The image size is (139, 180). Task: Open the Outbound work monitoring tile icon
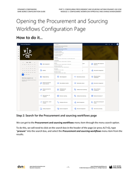[75, 90]
